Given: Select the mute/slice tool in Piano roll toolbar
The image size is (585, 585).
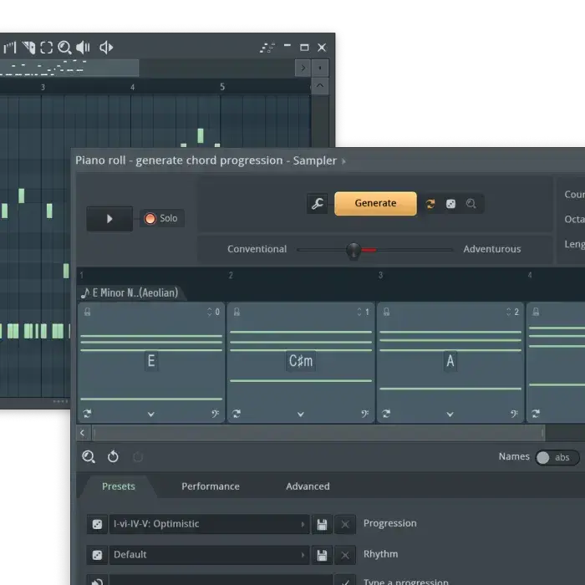Looking at the screenshot, I should tap(28, 48).
